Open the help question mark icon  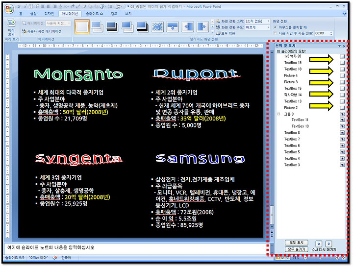point(344,14)
